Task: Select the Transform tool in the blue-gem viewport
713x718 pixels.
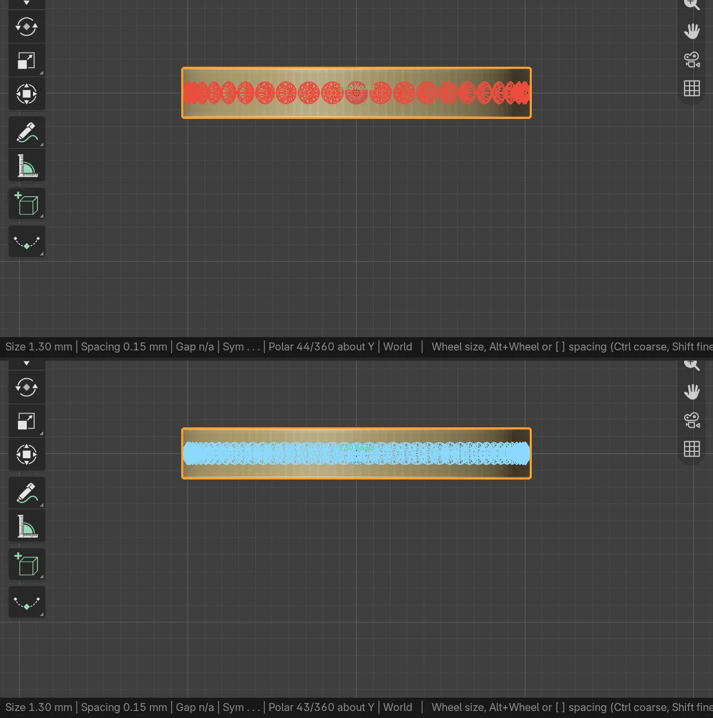Action: point(27,454)
